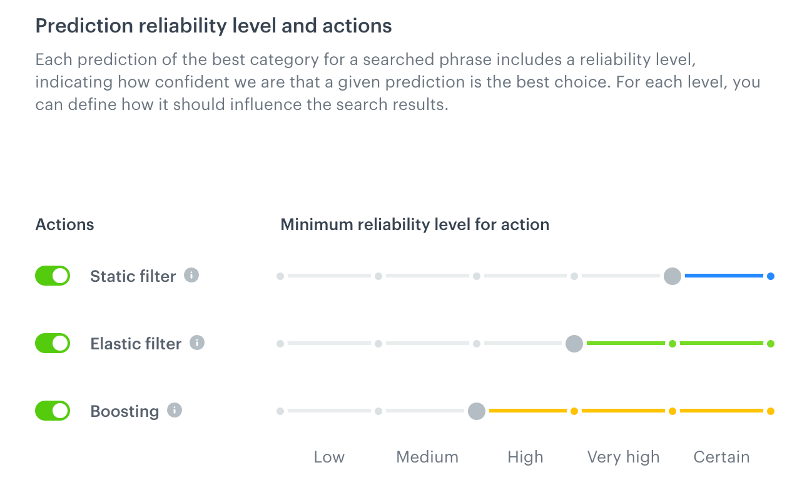Set Elastic filter slider to Certain endpoint
The height and width of the screenshot is (495, 812).
pyautogui.click(x=770, y=344)
